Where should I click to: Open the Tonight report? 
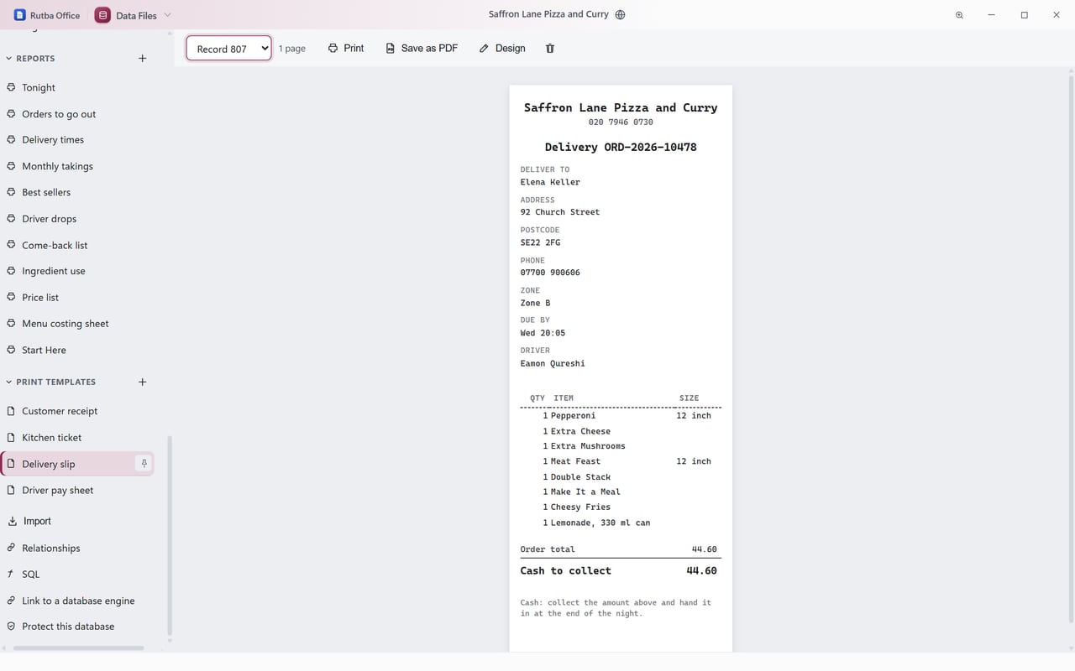pos(77,87)
